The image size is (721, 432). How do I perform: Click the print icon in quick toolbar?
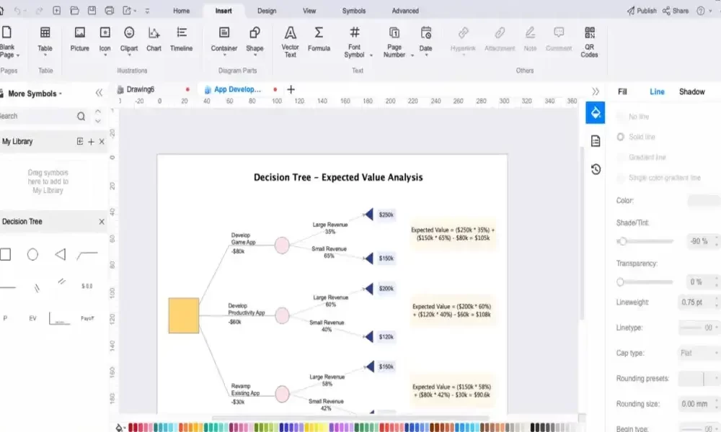click(x=109, y=10)
